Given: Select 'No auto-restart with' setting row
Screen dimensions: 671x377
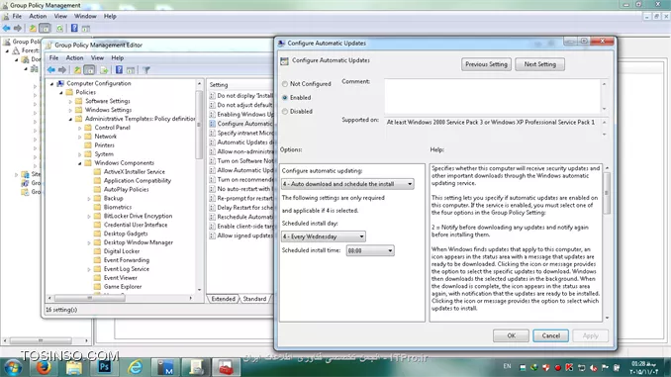Looking at the screenshot, I should pos(241,189).
